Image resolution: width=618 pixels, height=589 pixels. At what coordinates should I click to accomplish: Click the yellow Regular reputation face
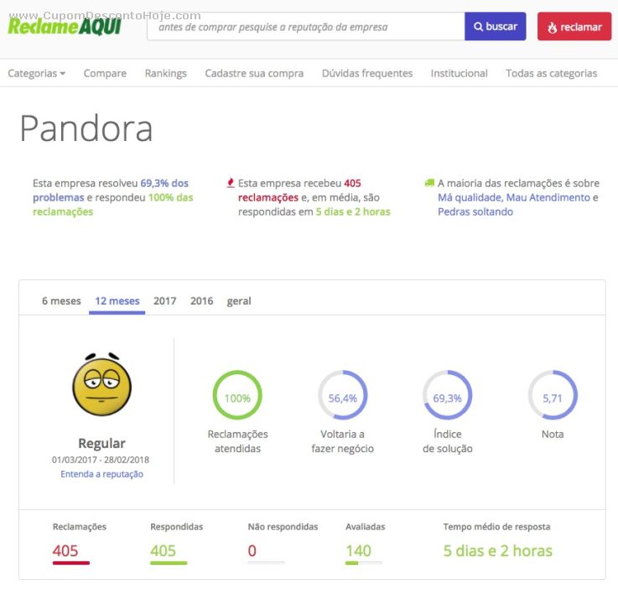click(x=102, y=385)
